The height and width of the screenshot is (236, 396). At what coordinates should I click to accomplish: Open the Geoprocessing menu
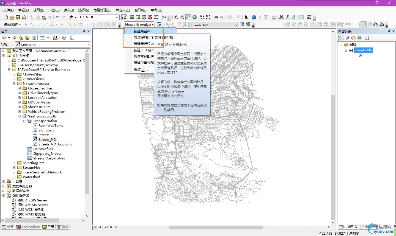(102, 10)
